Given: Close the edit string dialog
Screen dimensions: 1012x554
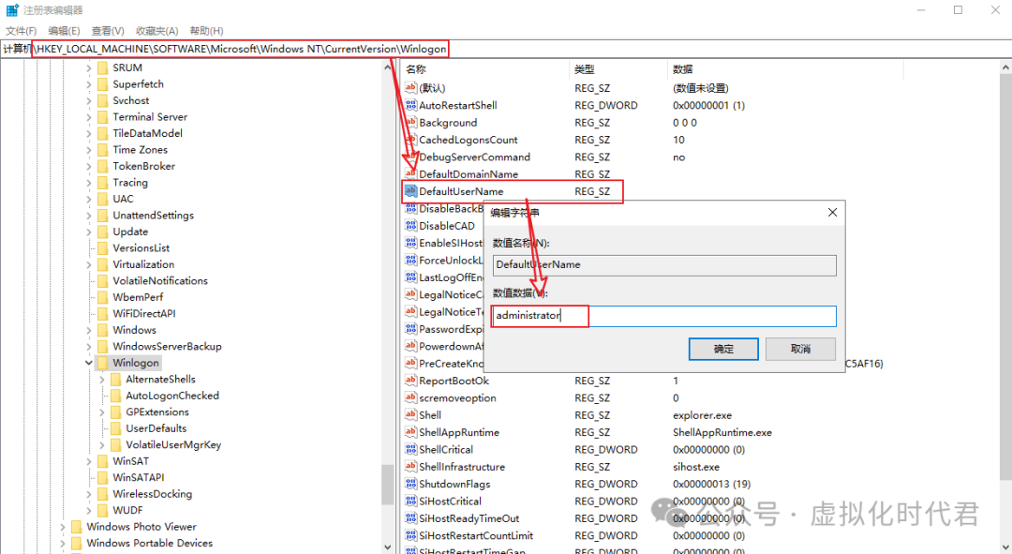Looking at the screenshot, I should (x=833, y=213).
